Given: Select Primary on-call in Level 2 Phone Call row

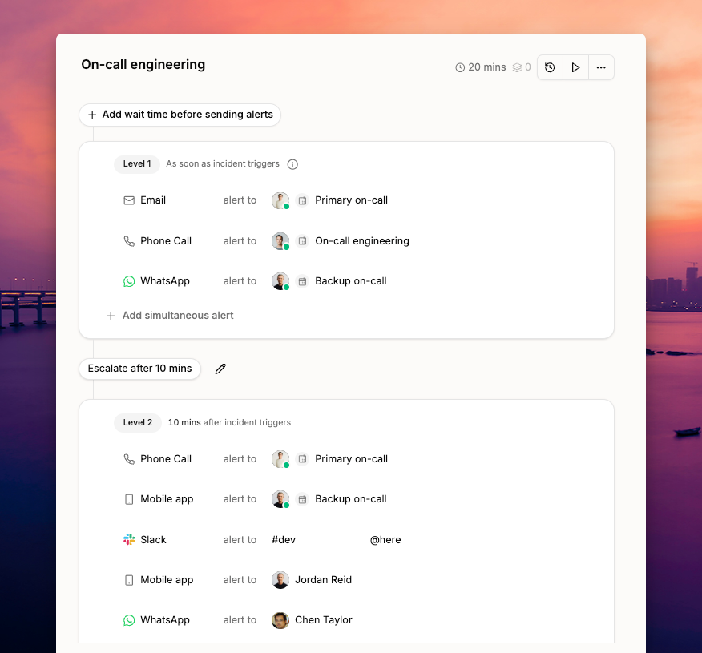Looking at the screenshot, I should coord(352,459).
